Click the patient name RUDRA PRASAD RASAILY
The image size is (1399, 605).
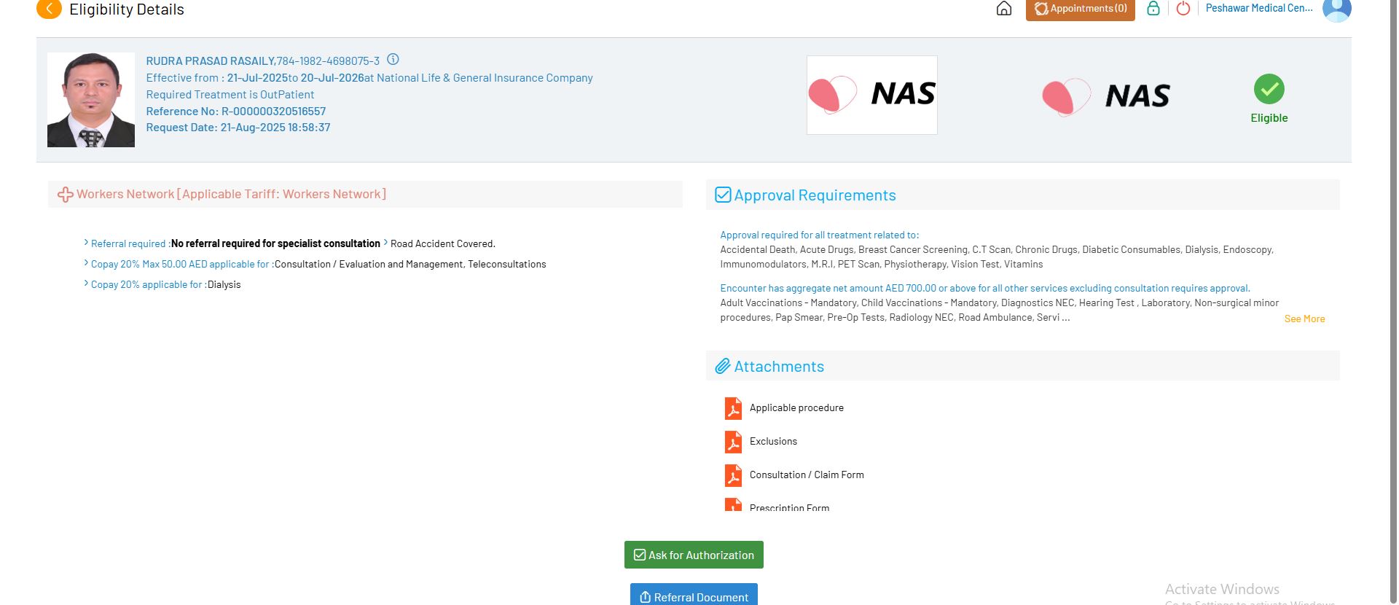211,61
